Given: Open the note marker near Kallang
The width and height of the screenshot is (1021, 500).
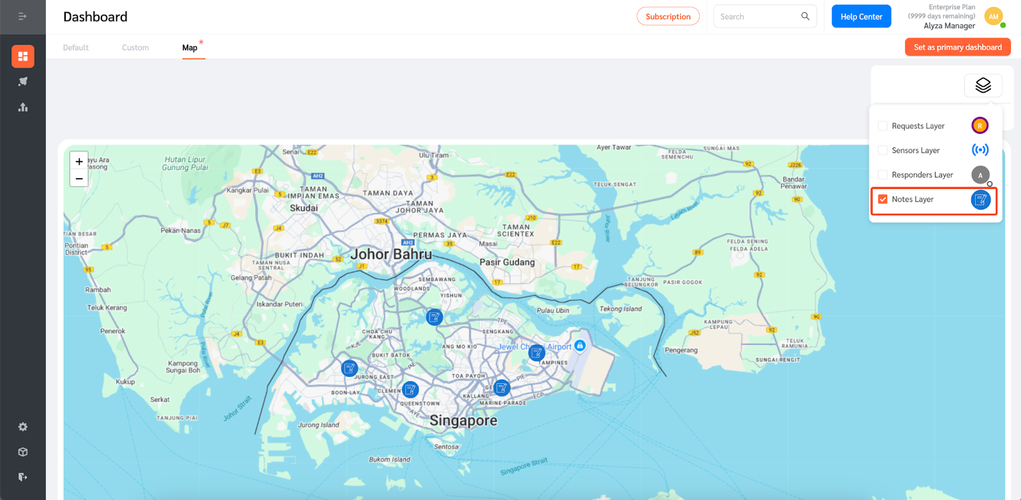Looking at the screenshot, I should 502,388.
